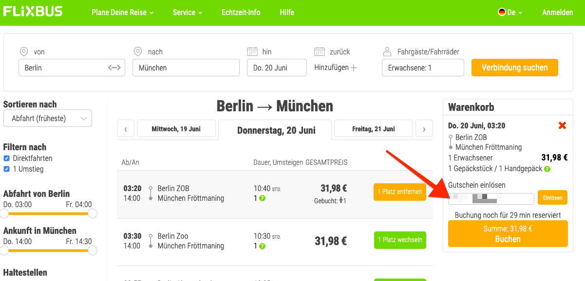This screenshot has height=281, width=585.
Task: Click the FlixBus logo
Action: [33, 12]
